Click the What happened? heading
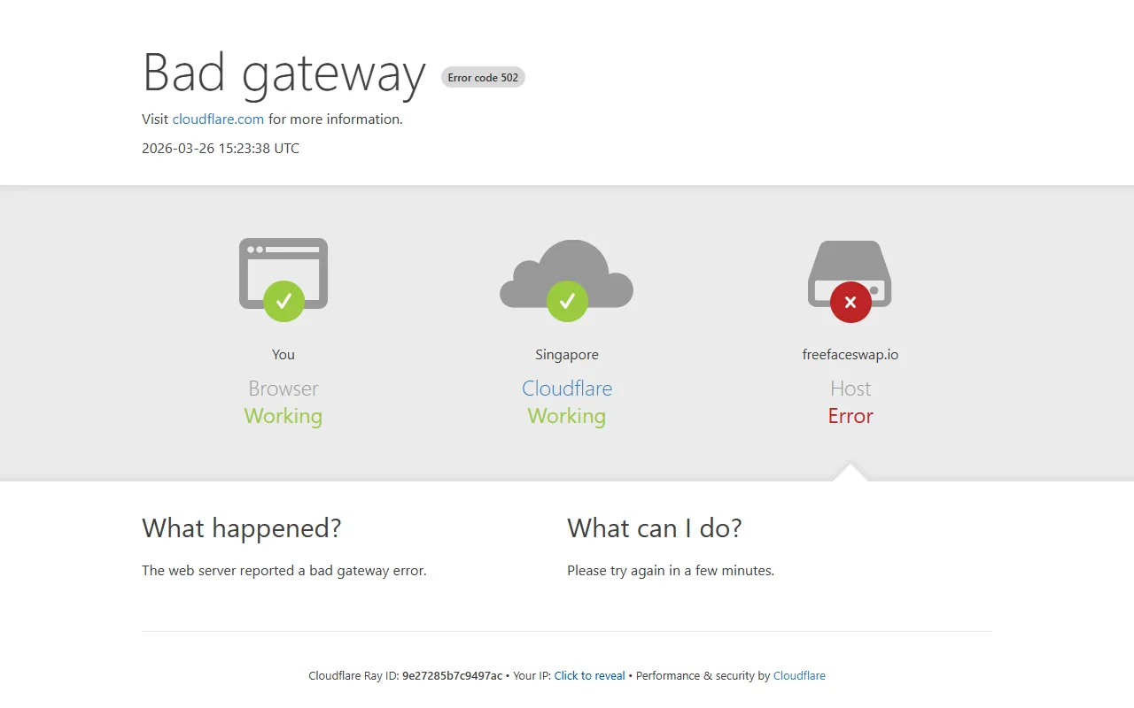 coord(241,528)
